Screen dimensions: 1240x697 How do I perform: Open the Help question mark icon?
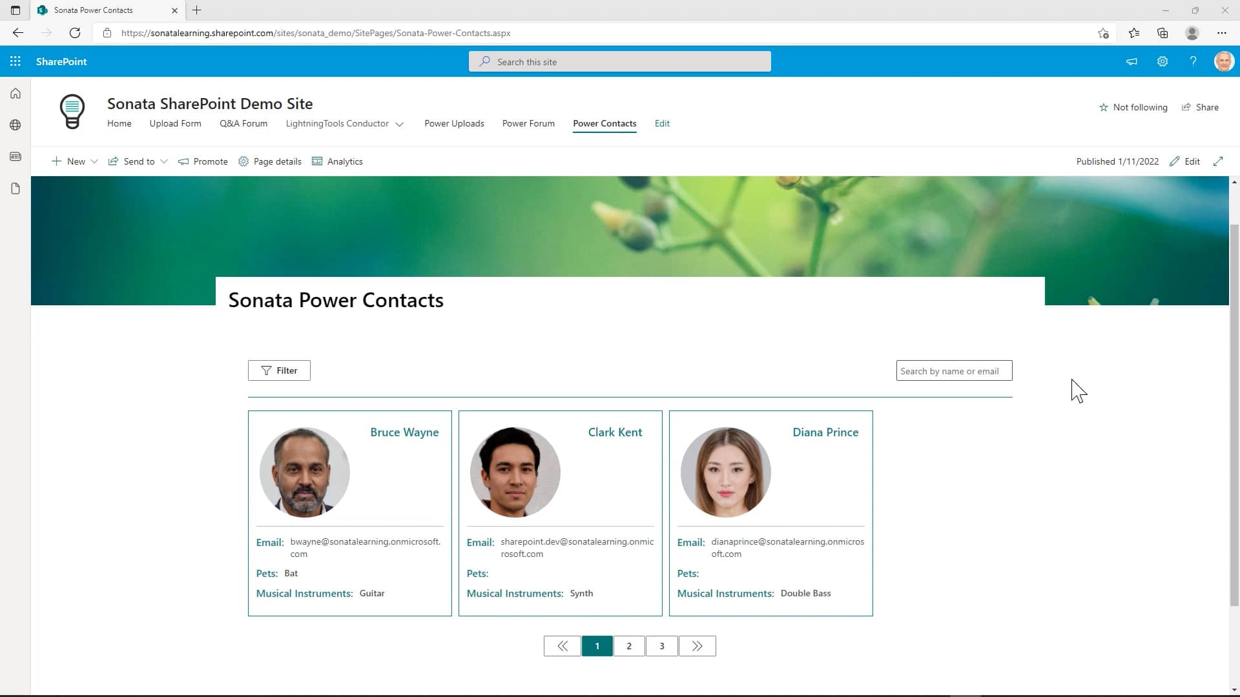[x=1193, y=61]
